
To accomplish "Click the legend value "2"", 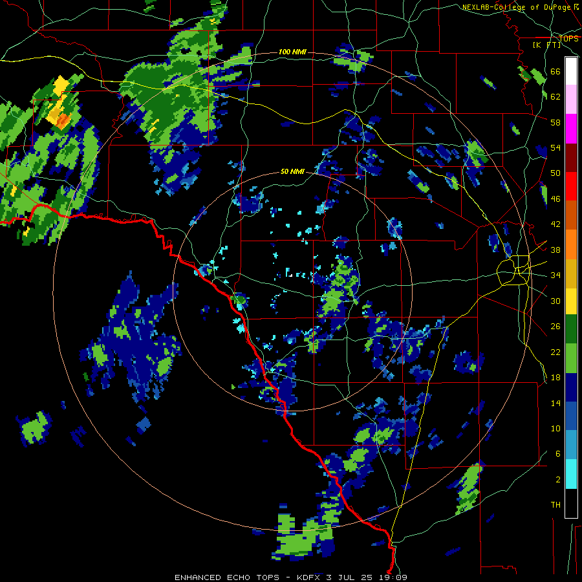I will (x=558, y=480).
